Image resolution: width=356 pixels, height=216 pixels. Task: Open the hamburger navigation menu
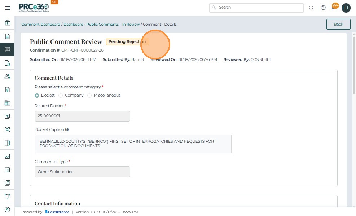[x=7, y=8]
